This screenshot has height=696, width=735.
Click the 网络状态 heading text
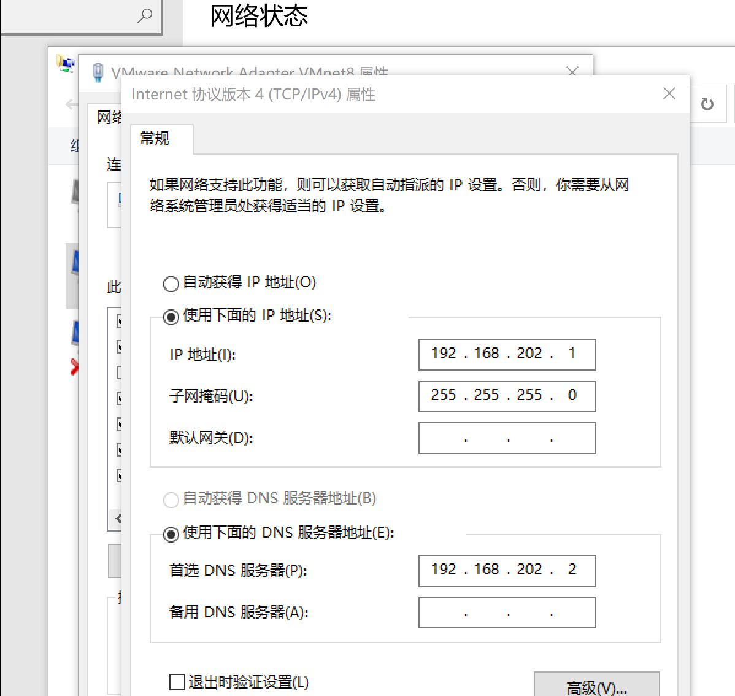point(259,15)
